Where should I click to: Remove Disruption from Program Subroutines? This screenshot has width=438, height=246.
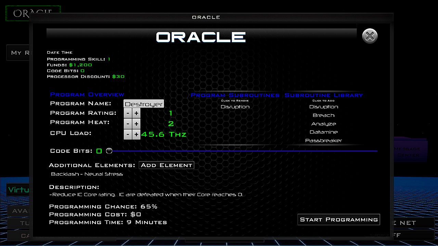click(235, 107)
